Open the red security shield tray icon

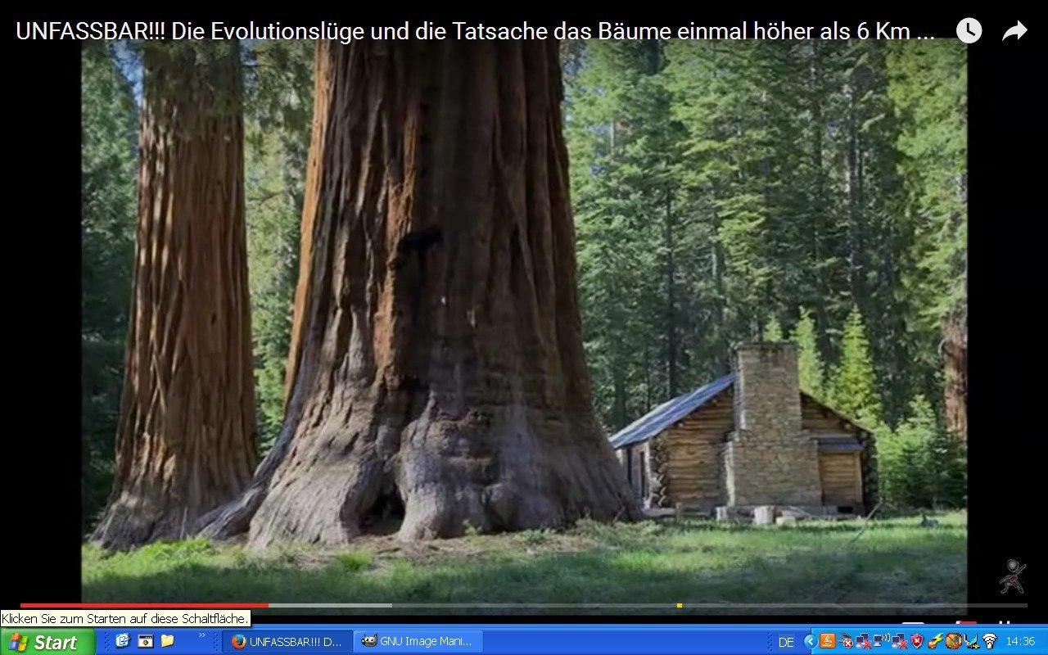click(917, 642)
